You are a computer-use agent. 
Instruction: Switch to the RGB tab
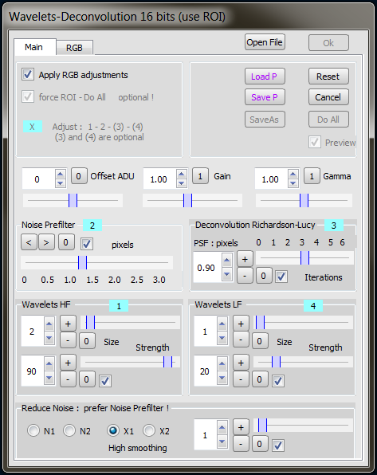tap(75, 48)
